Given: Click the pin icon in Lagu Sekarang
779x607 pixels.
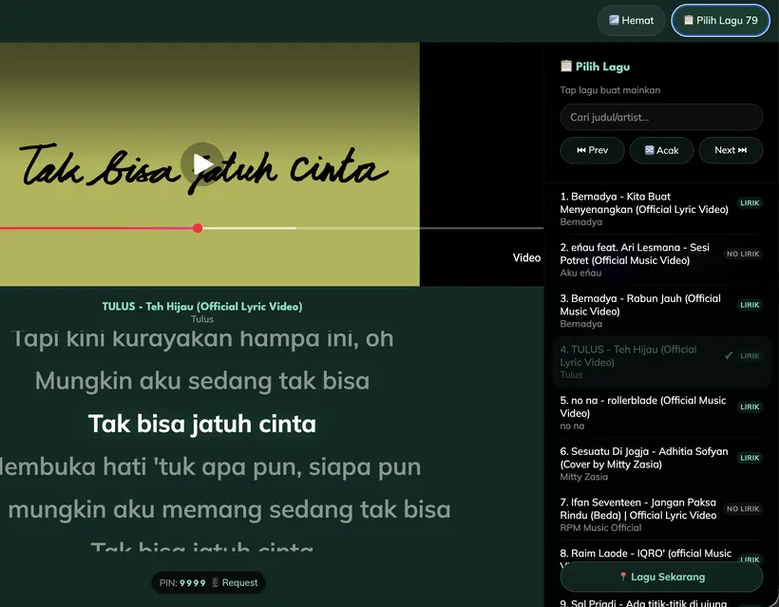Looking at the screenshot, I should [x=622, y=577].
